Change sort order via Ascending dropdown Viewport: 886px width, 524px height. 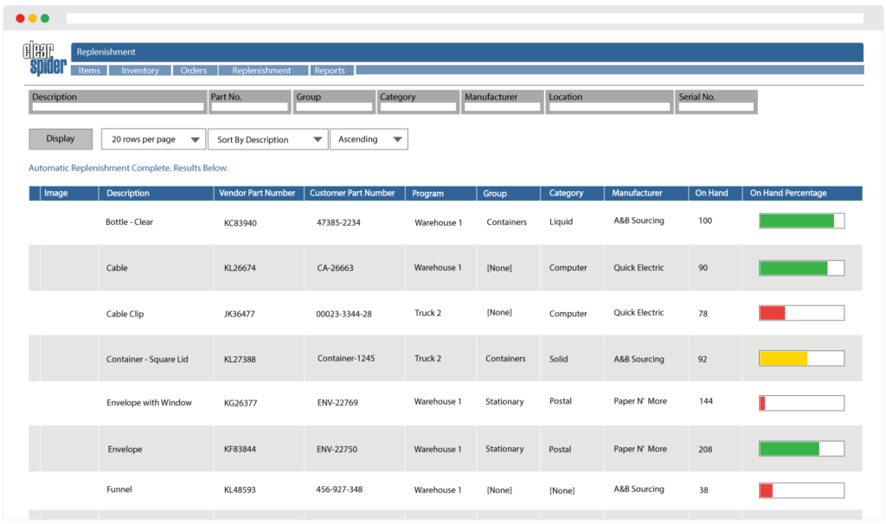pyautogui.click(x=369, y=138)
